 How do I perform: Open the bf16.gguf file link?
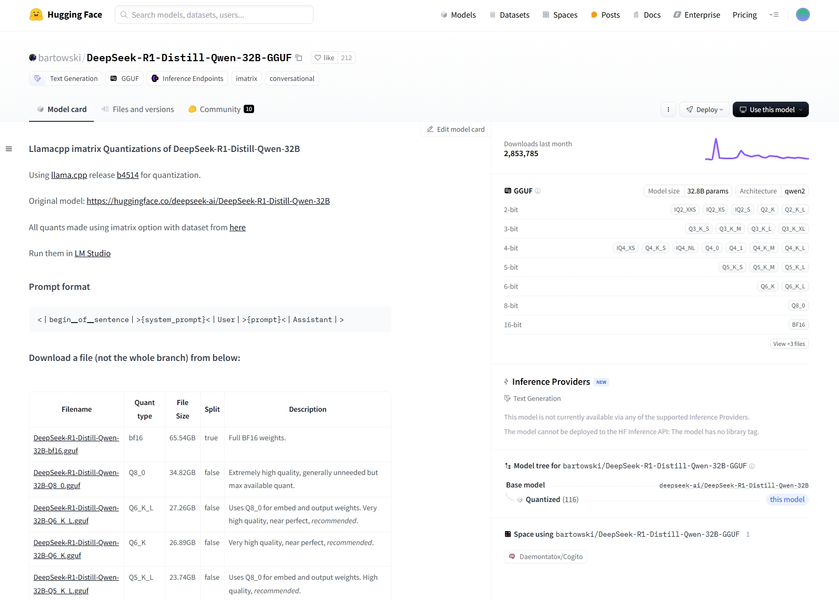pyautogui.click(x=76, y=444)
